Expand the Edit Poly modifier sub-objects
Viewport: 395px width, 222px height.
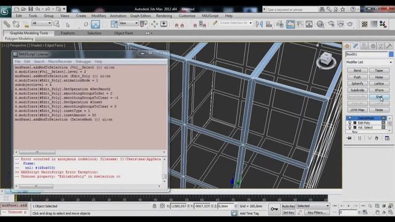point(355,123)
